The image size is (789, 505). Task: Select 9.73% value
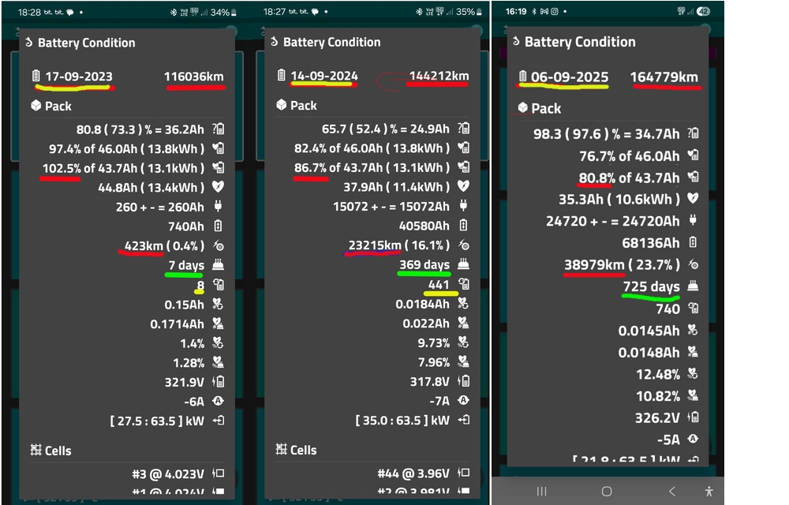pyautogui.click(x=433, y=342)
